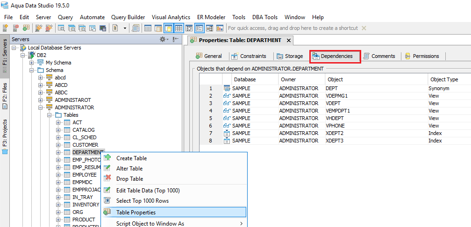The height and width of the screenshot is (227, 471).
Task: Open dropdown arrow beside the document toolbar icon
Action: pos(125,28)
